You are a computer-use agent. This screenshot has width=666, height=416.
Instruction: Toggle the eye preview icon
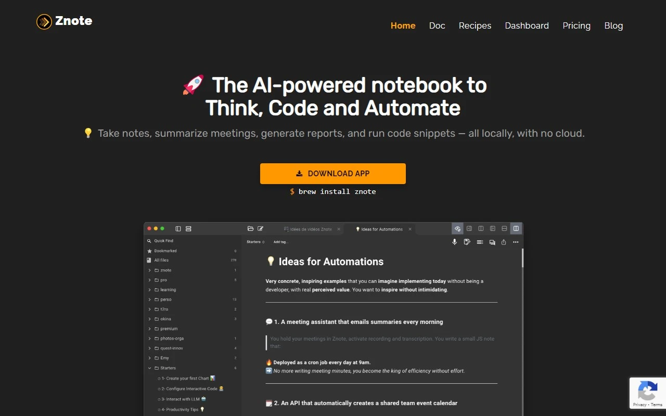pyautogui.click(x=457, y=229)
